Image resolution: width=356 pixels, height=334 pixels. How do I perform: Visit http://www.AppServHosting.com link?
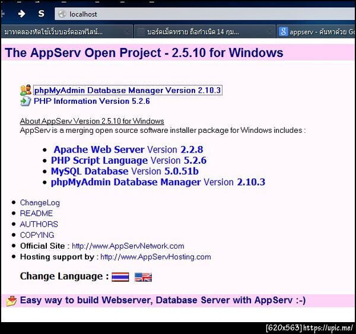[x=155, y=257]
